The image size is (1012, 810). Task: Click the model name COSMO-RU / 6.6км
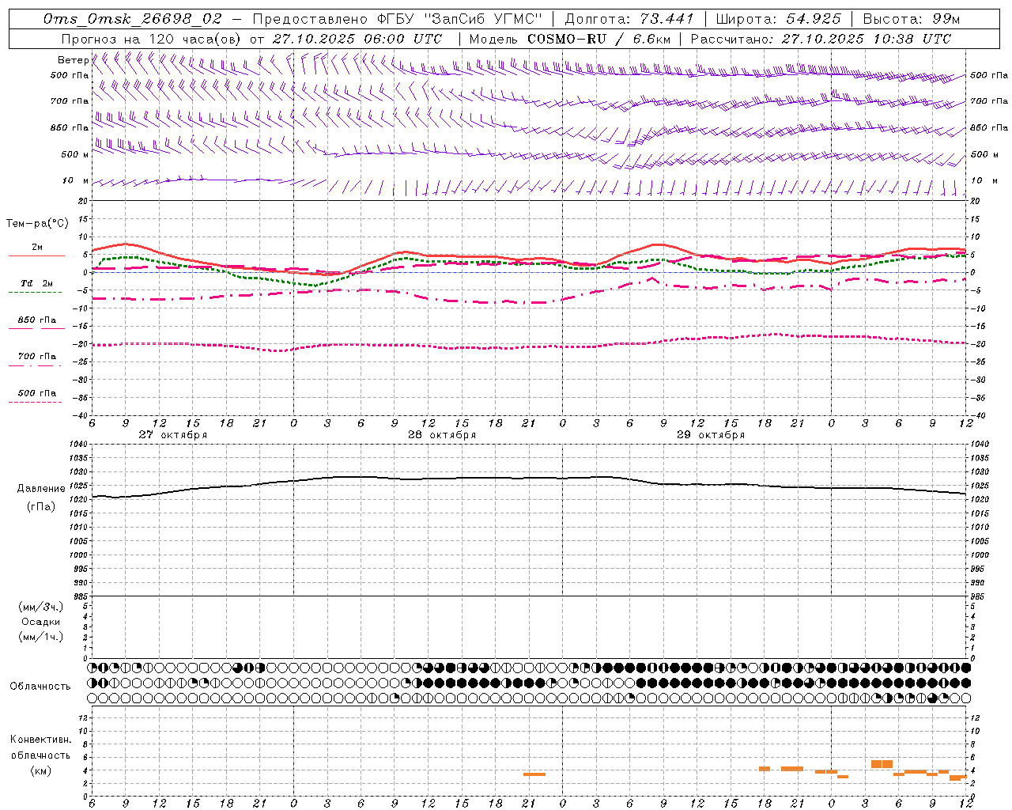click(599, 39)
